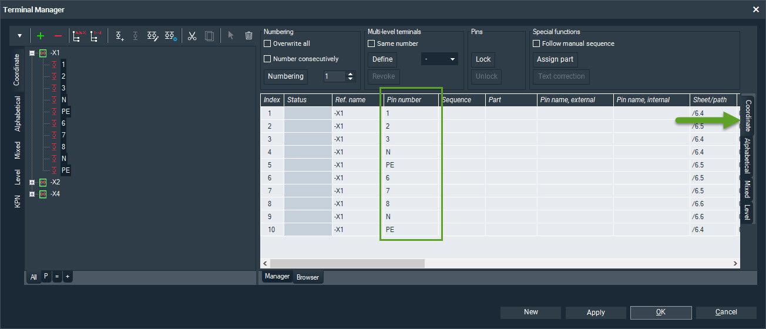The width and height of the screenshot is (766, 329).
Task: Click the table scrollbar's left arrow
Action: click(x=265, y=264)
